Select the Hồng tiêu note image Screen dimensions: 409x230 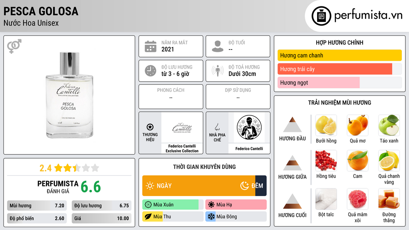[x=326, y=161]
